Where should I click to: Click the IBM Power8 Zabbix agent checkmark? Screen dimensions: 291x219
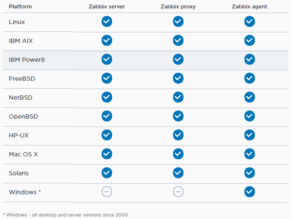(249, 60)
